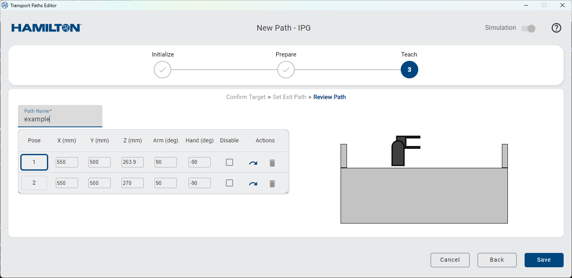Click the Back button
The width and height of the screenshot is (572, 278).
(x=497, y=260)
